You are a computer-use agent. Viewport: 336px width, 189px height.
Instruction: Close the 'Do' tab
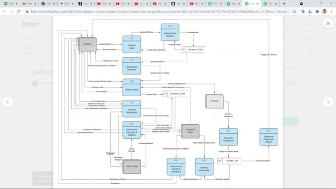coord(276,3)
